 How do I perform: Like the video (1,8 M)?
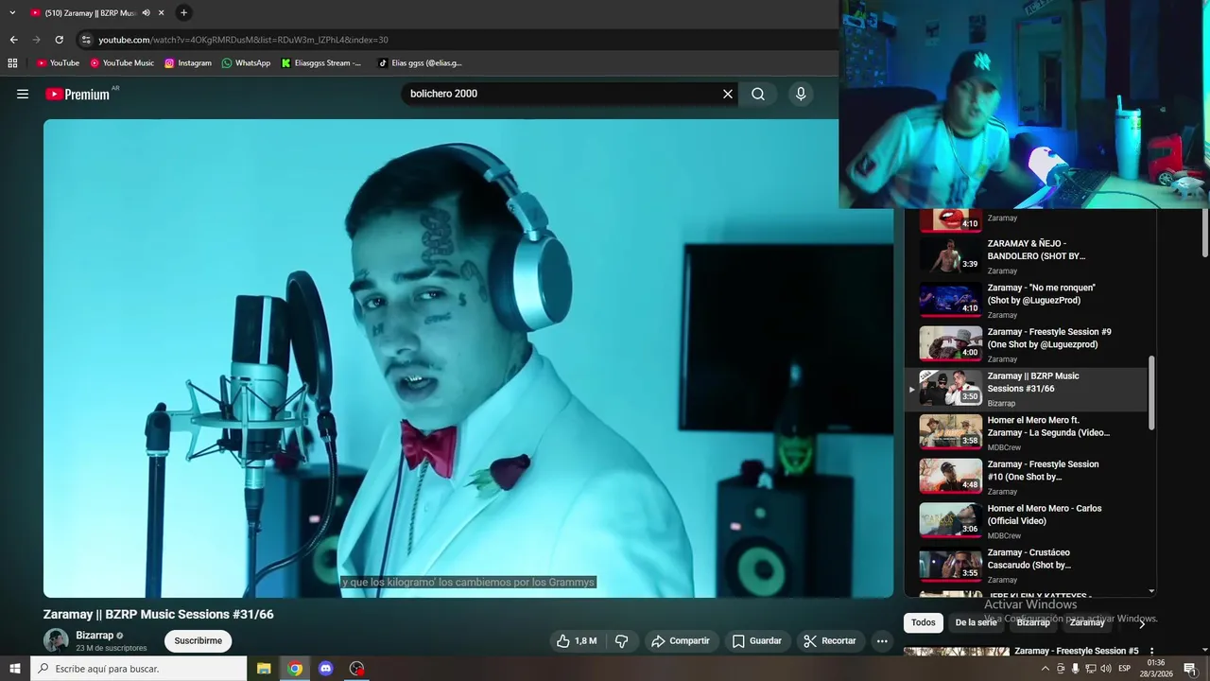coord(577,640)
